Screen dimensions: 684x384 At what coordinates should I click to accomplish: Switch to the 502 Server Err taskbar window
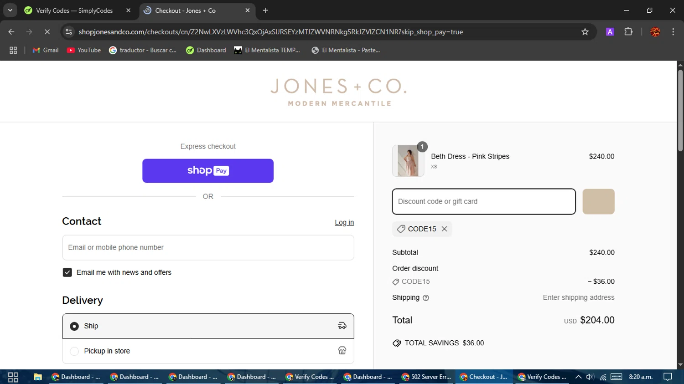click(x=426, y=377)
